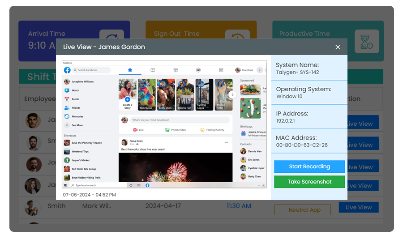Click the Facebook logo icon
Screen dimensions: 403x239
[x=67, y=70]
